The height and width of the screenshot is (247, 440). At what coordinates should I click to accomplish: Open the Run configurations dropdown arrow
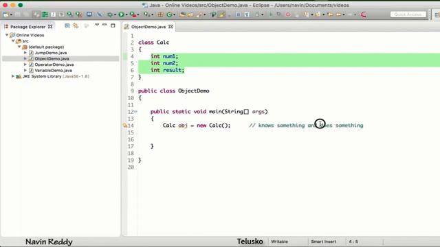click(x=126, y=14)
